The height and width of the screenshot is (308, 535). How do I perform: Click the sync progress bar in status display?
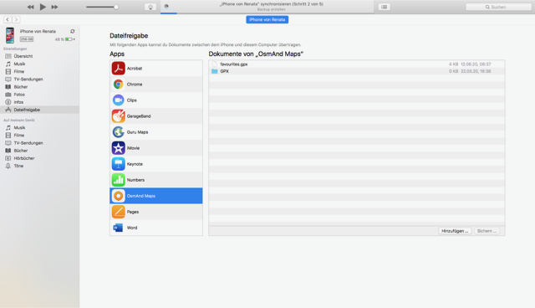click(x=267, y=13)
